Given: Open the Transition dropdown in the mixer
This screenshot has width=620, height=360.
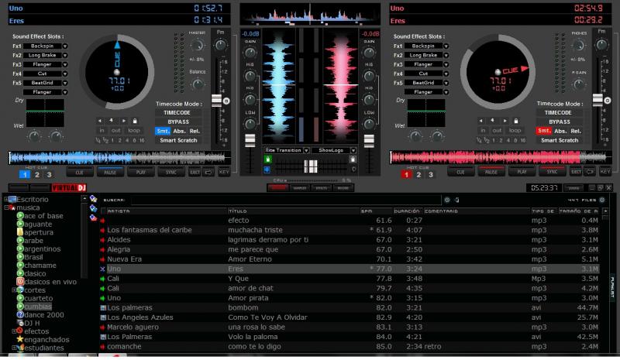Looking at the screenshot, I should click(x=306, y=150).
